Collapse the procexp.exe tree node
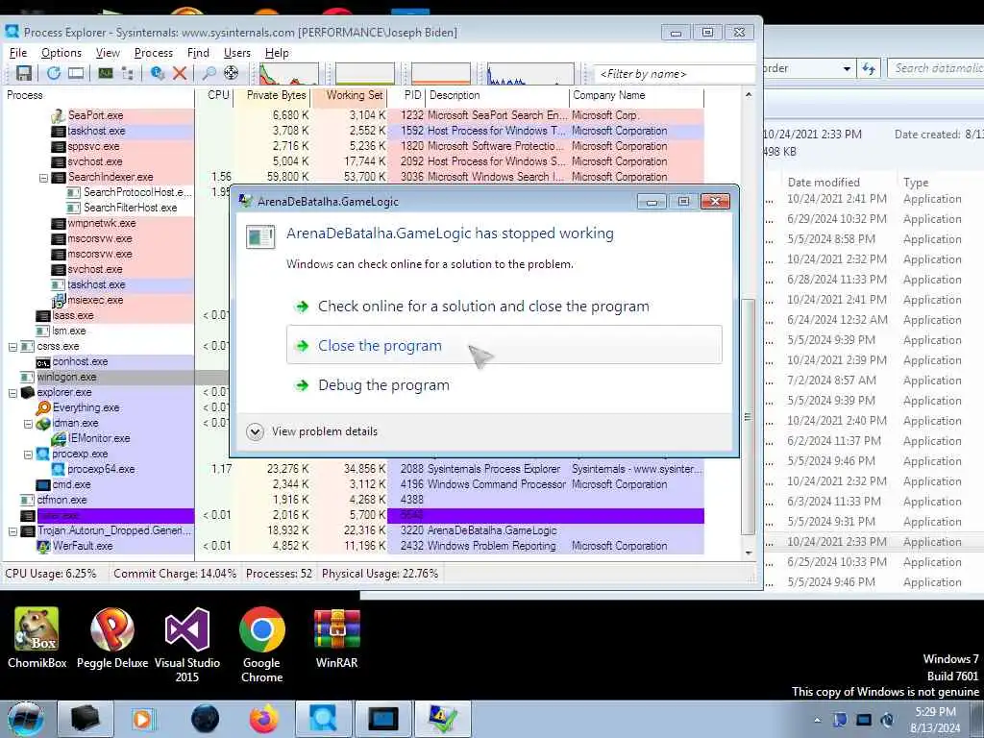This screenshot has width=984, height=738. click(28, 455)
